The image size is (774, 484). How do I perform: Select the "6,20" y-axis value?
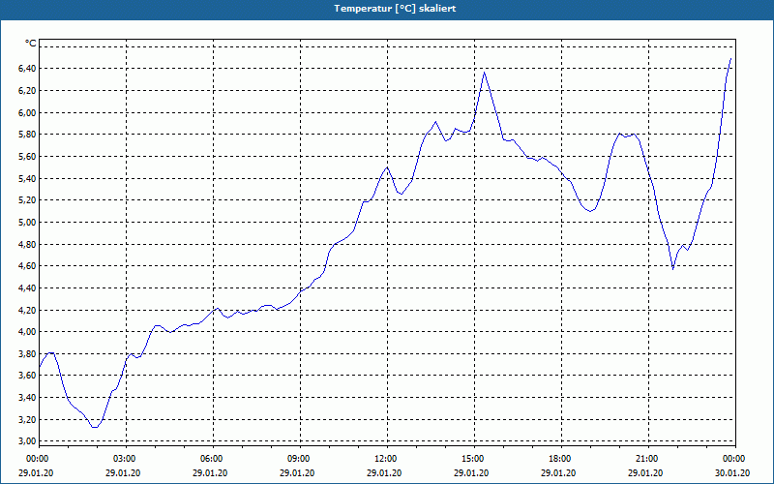pyautogui.click(x=27, y=91)
